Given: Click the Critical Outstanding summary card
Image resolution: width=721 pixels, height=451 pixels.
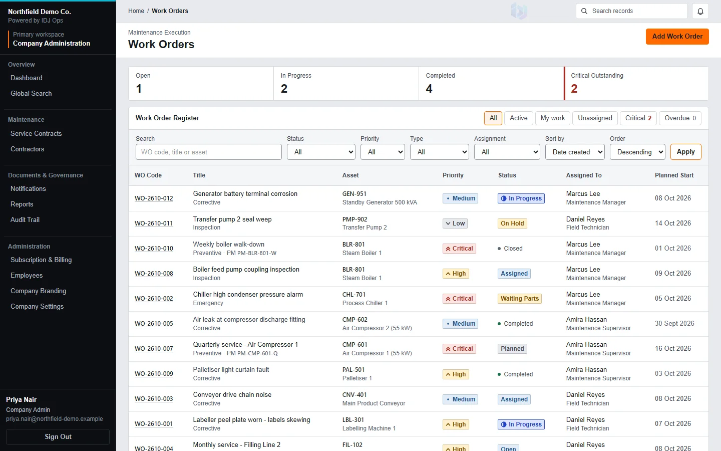Looking at the screenshot, I should [x=636, y=84].
